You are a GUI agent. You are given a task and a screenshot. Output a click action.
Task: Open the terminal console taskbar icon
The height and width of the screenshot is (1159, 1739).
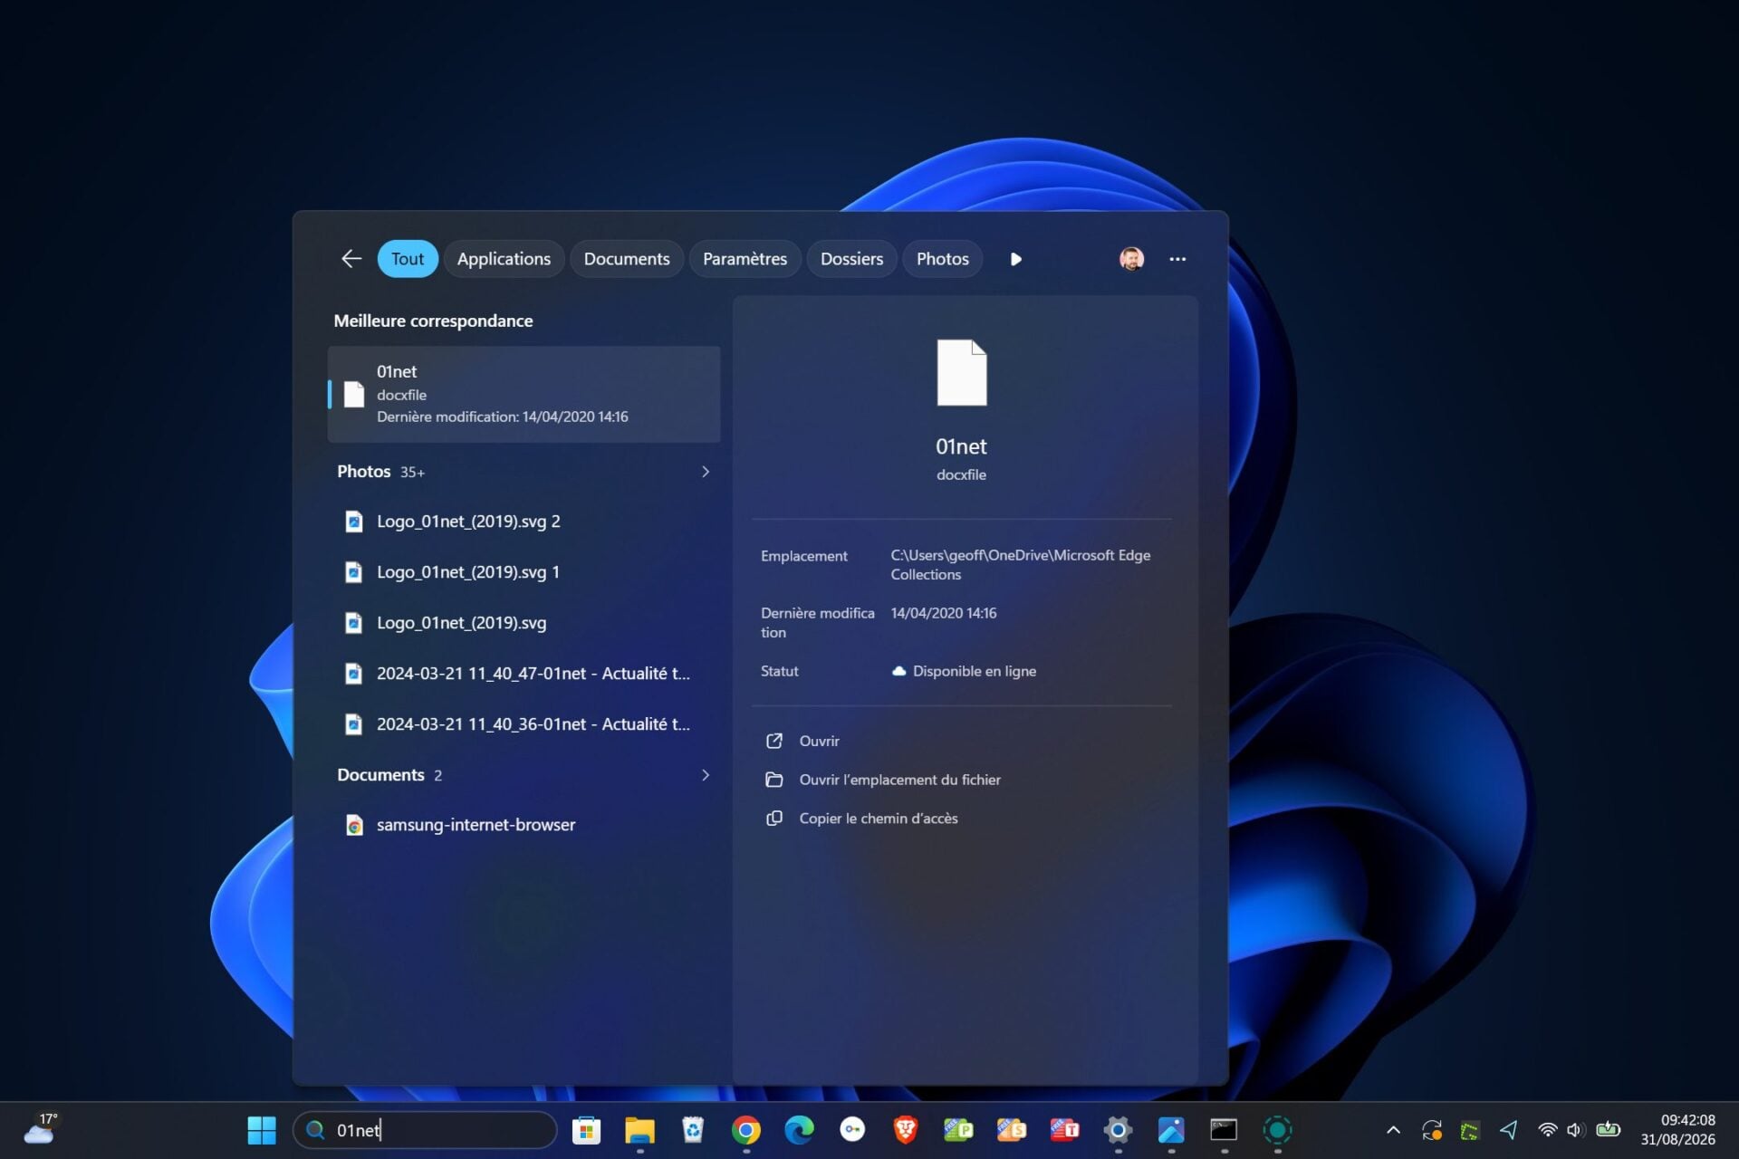(1225, 1130)
